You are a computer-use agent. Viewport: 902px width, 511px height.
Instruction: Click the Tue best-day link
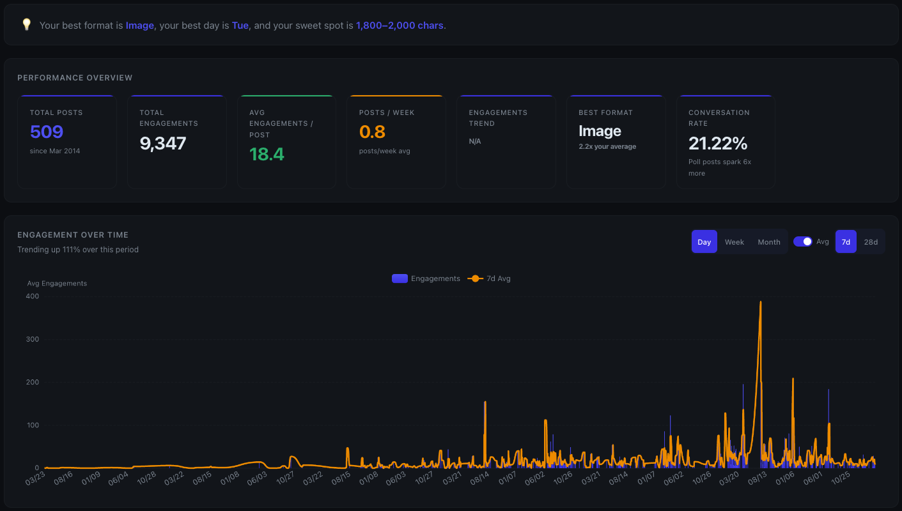pyautogui.click(x=240, y=25)
